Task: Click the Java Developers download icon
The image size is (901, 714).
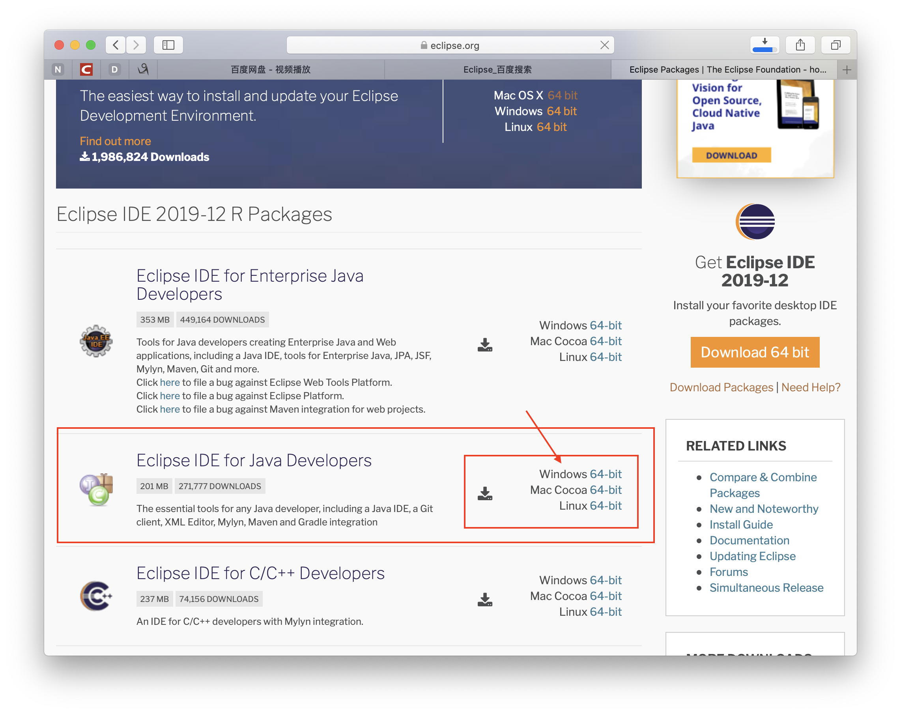Action: pyautogui.click(x=485, y=493)
